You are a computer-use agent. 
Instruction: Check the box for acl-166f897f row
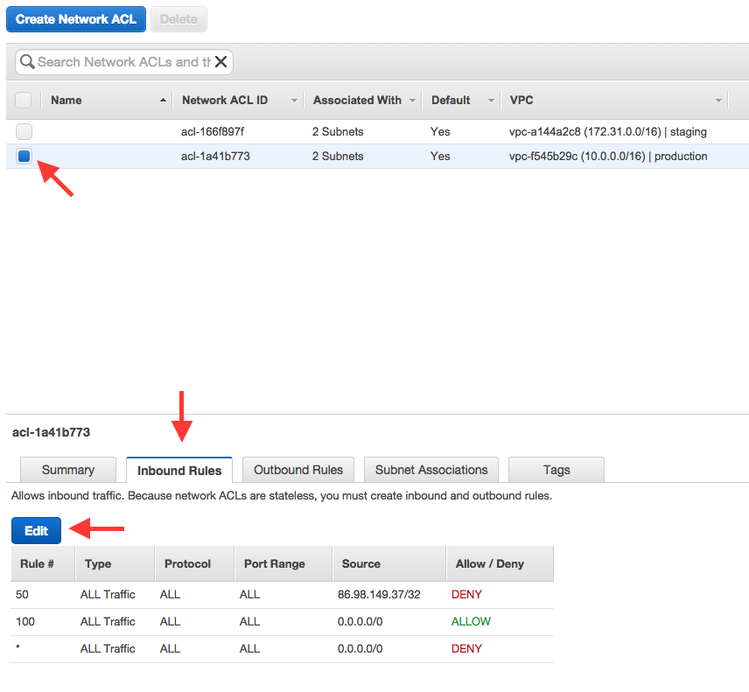point(24,131)
